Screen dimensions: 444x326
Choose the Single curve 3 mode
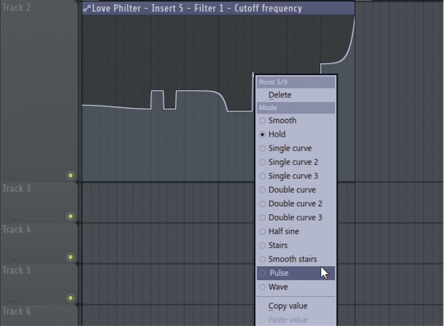[296, 176]
